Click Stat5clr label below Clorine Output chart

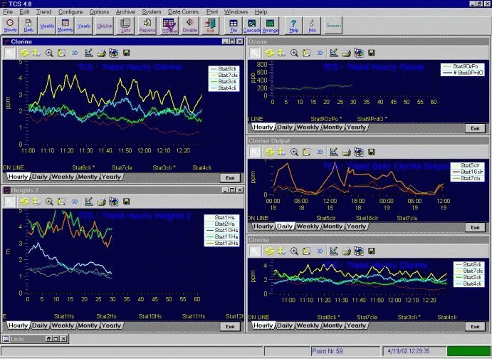(x=326, y=218)
